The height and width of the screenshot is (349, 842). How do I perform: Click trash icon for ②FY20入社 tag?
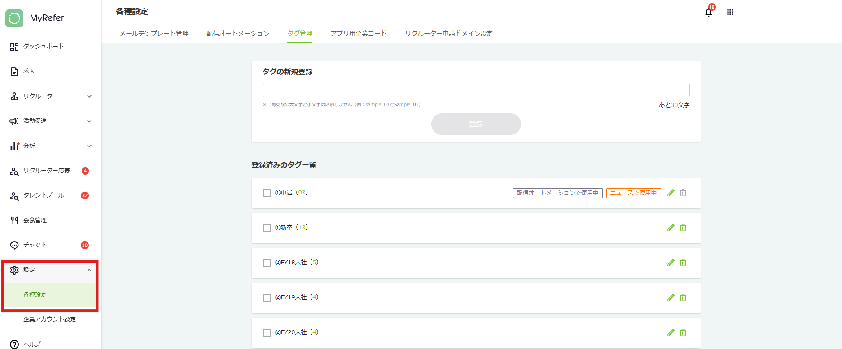click(683, 332)
